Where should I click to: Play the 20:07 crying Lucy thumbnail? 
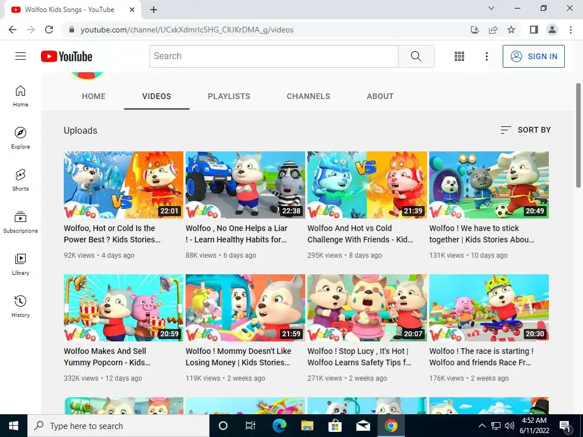click(x=367, y=308)
